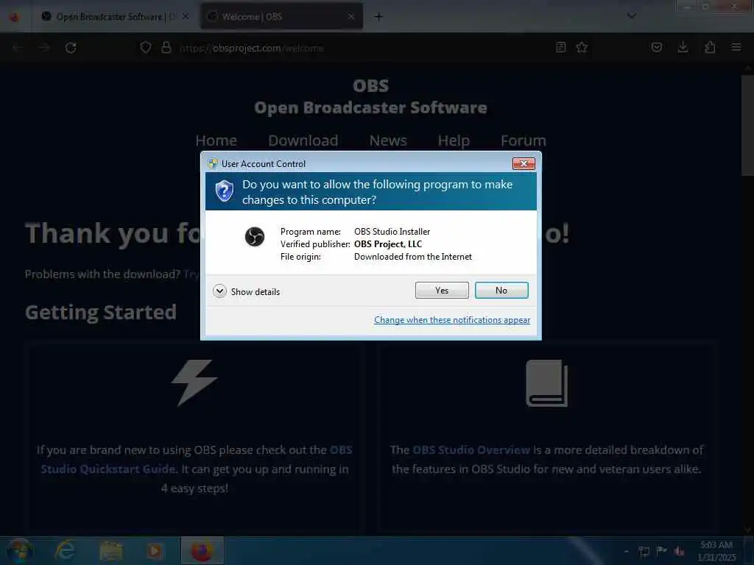This screenshot has height=565, width=754.
Task: Open Windows Media Player from taskbar
Action: (x=155, y=551)
